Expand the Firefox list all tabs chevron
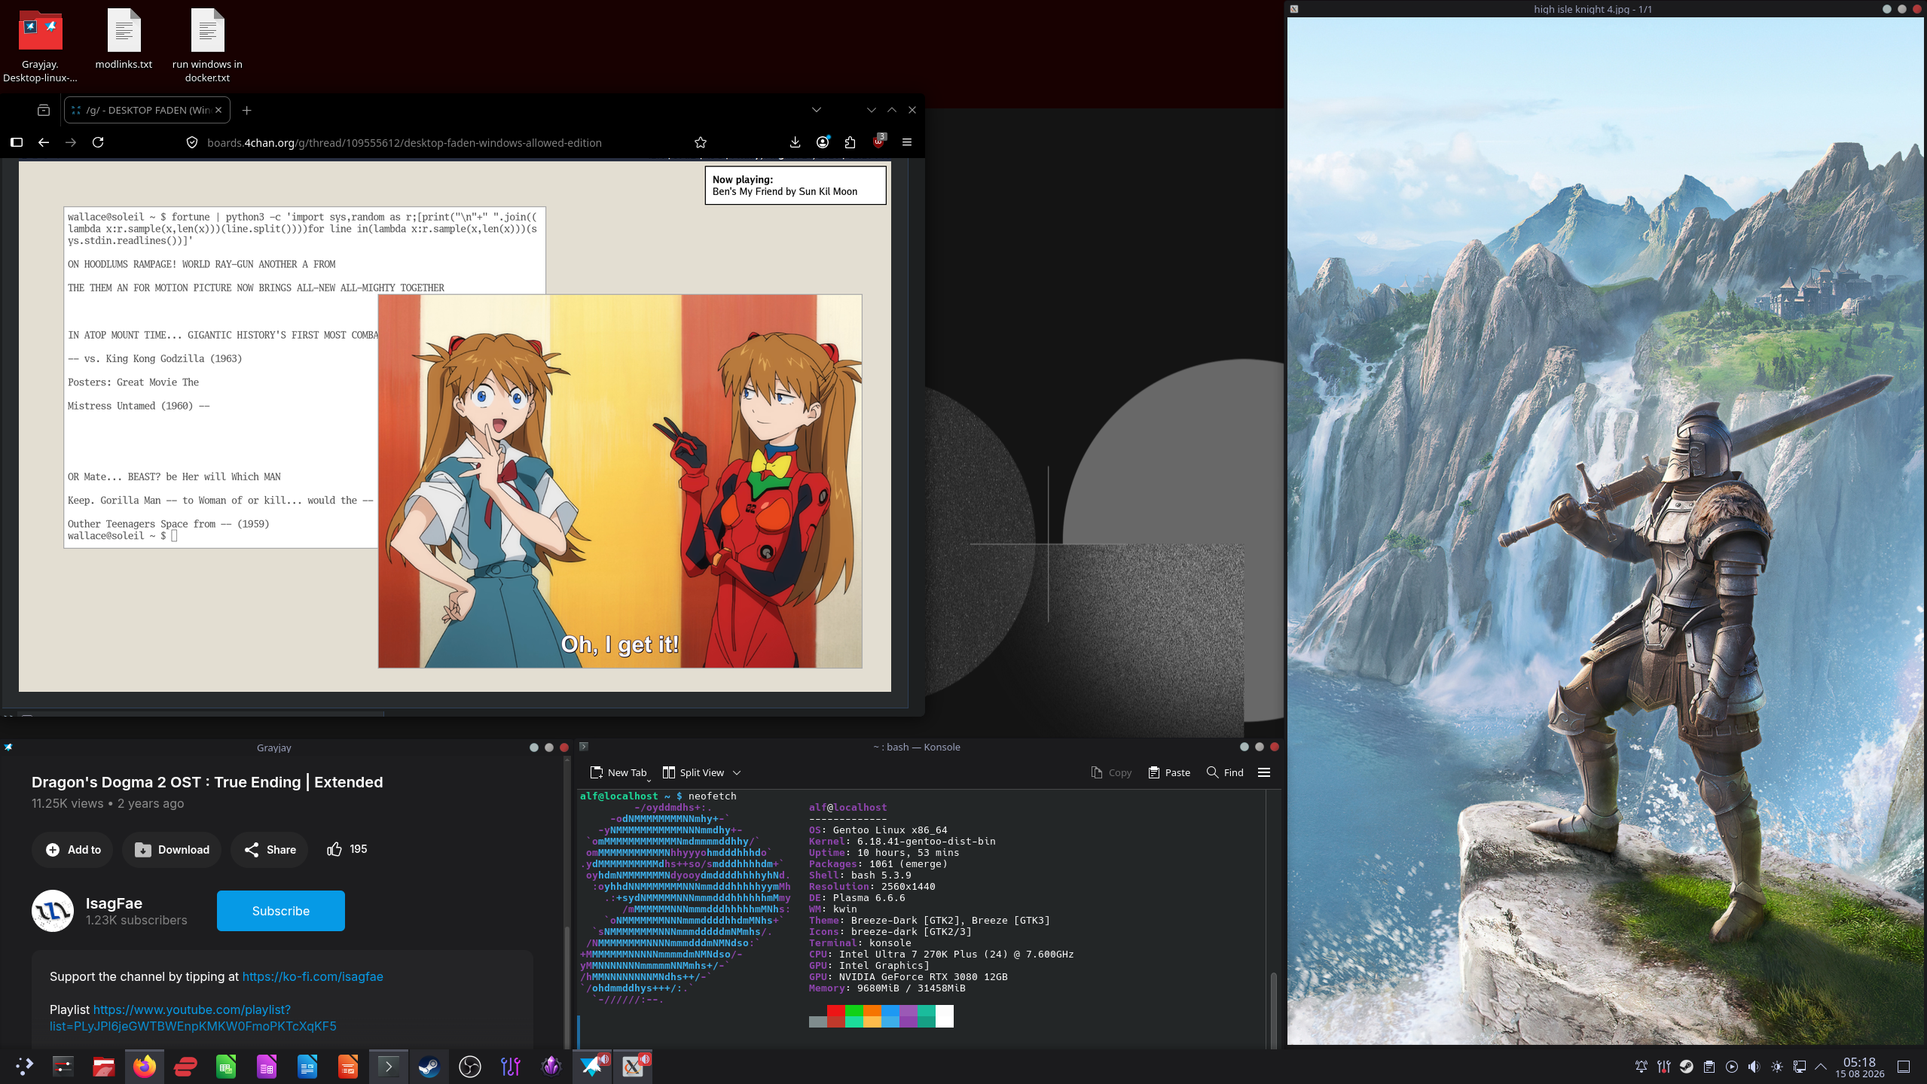Viewport: 1927px width, 1084px height. tap(817, 110)
